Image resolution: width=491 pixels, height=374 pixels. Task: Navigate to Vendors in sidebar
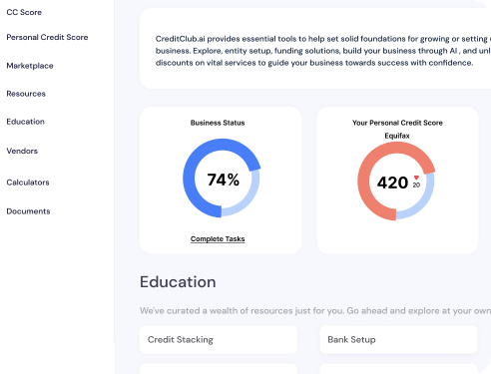(x=22, y=151)
